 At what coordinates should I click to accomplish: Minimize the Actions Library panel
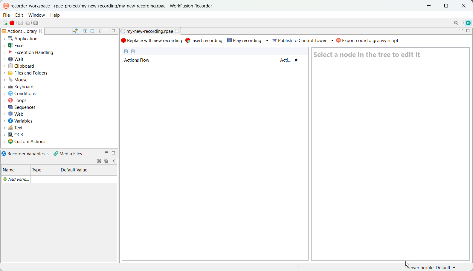point(106,30)
